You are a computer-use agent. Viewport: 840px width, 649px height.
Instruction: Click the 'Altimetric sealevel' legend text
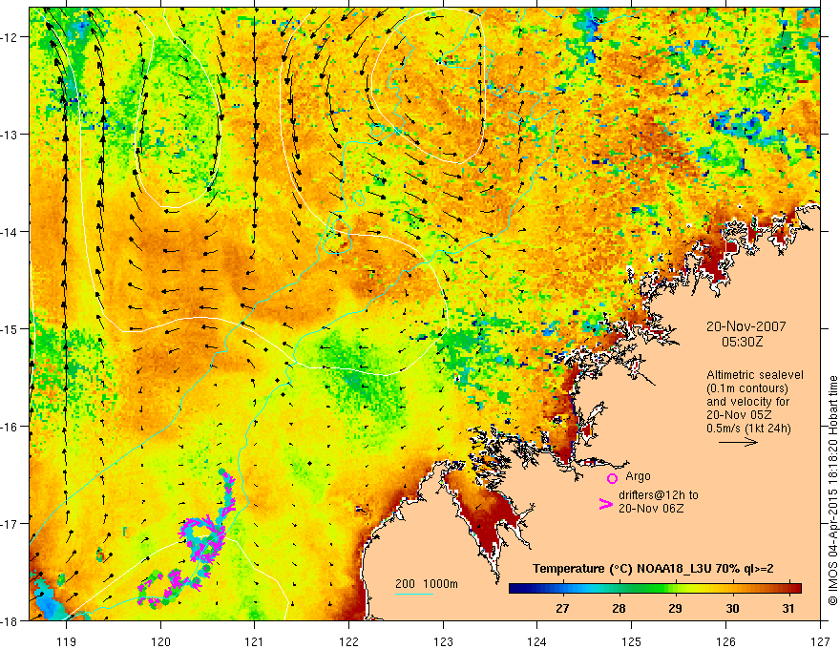point(755,375)
